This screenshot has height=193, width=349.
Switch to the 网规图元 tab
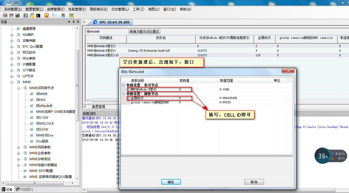tap(24, 190)
